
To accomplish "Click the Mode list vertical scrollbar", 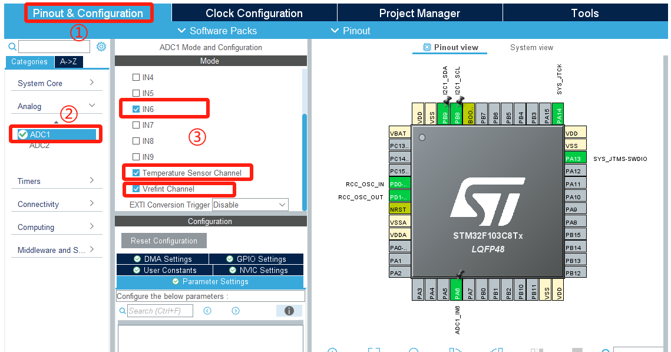I will point(305,162).
